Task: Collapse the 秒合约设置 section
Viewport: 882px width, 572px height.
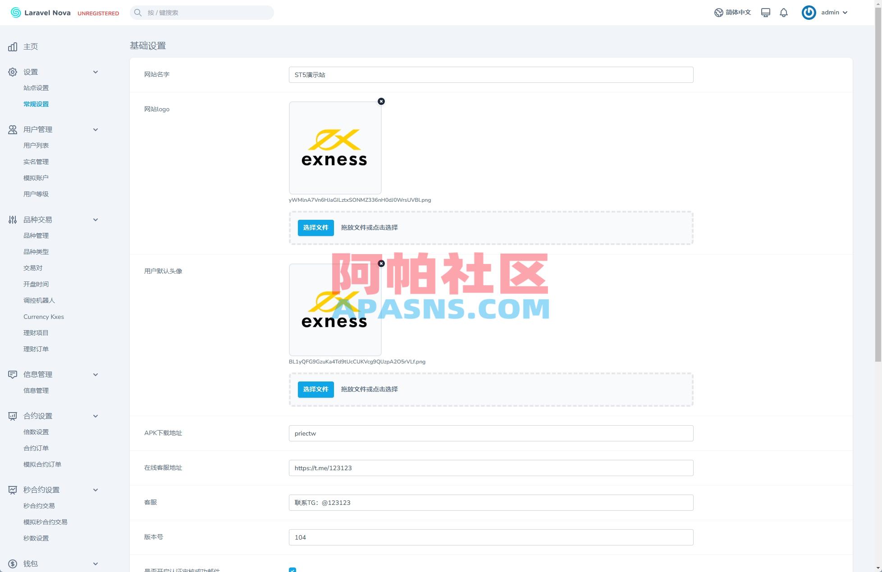Action: click(x=95, y=490)
